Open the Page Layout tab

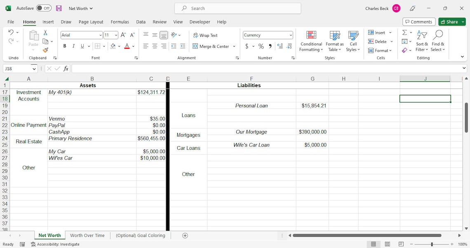(x=91, y=22)
